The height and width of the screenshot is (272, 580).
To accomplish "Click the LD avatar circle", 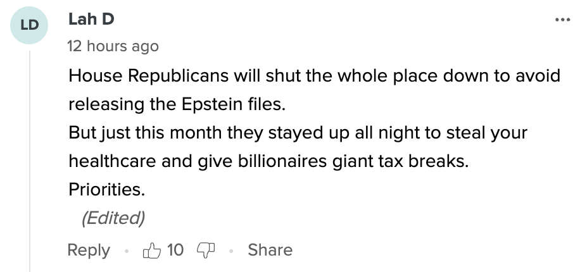I will pos(29,26).
